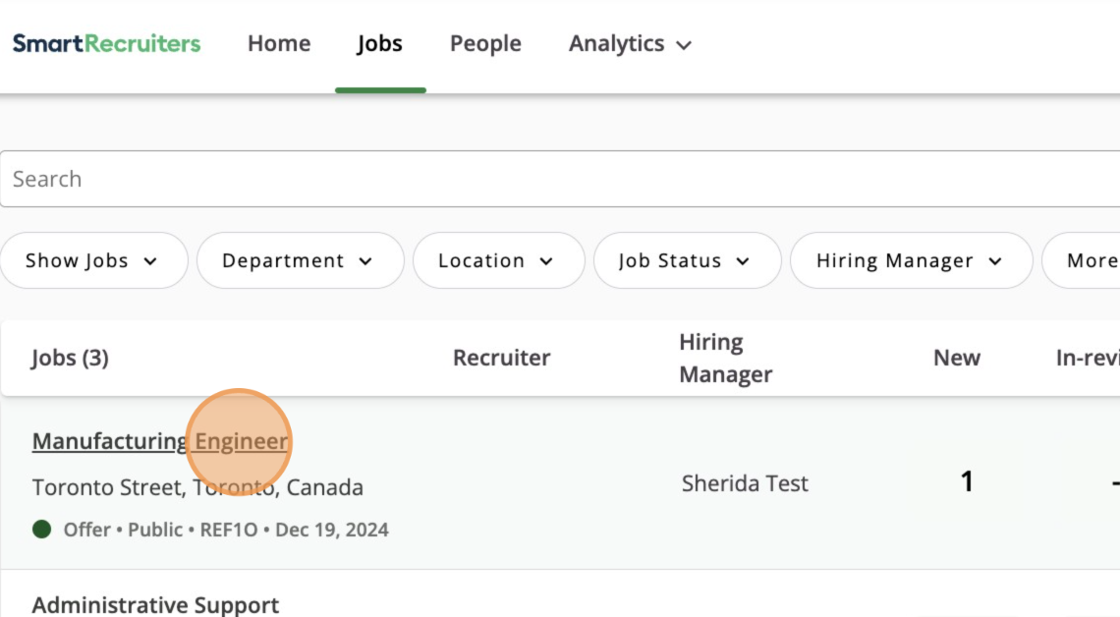Click the Jobs (3) column header
Image resolution: width=1120 pixels, height=617 pixels.
point(70,358)
